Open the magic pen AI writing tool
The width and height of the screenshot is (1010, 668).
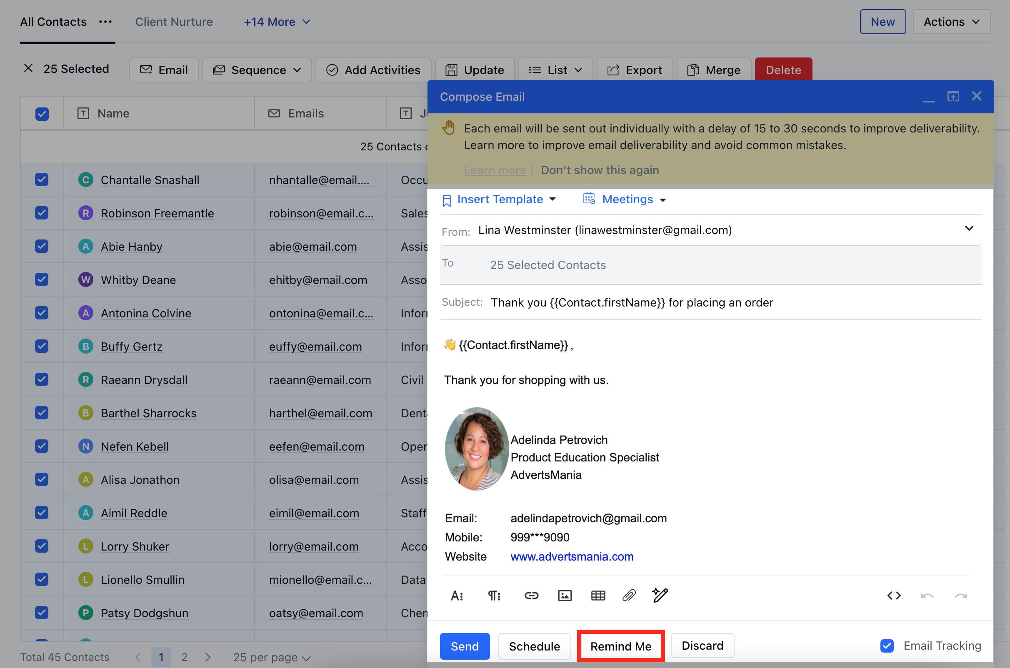(x=660, y=595)
